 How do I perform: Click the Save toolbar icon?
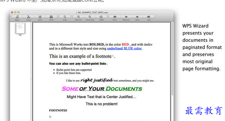[40, 17]
